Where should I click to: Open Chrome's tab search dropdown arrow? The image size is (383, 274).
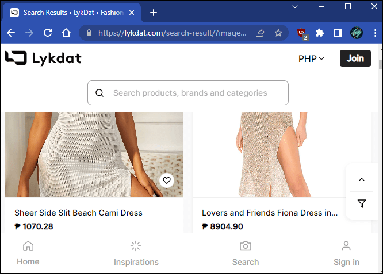click(x=295, y=6)
